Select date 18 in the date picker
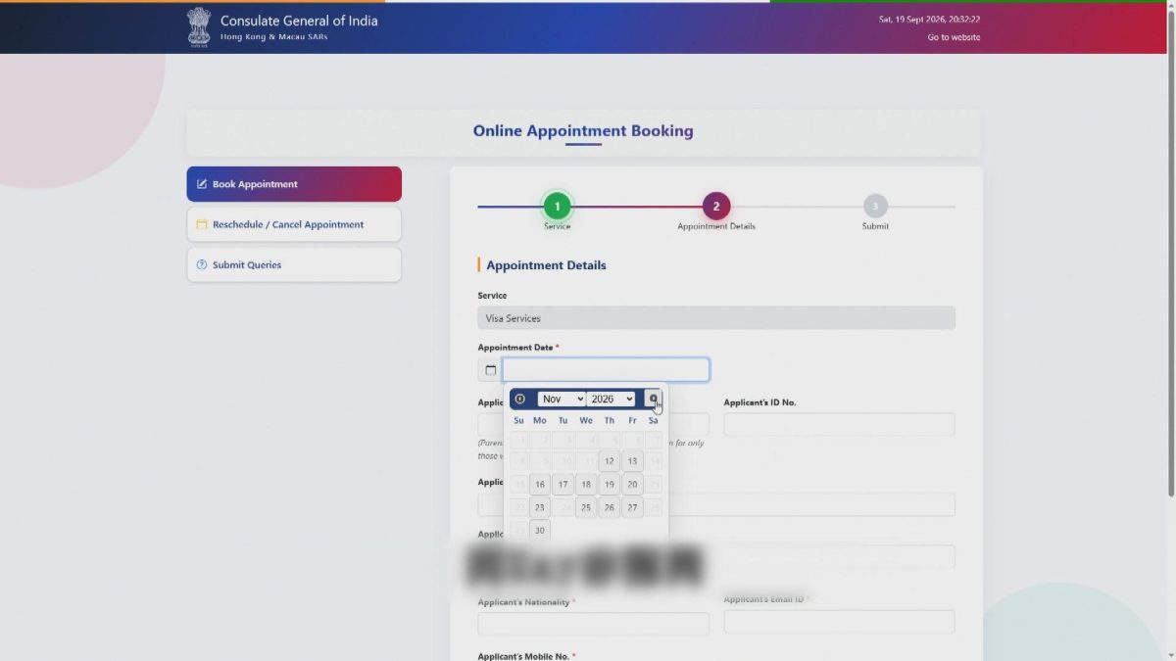 tap(586, 485)
